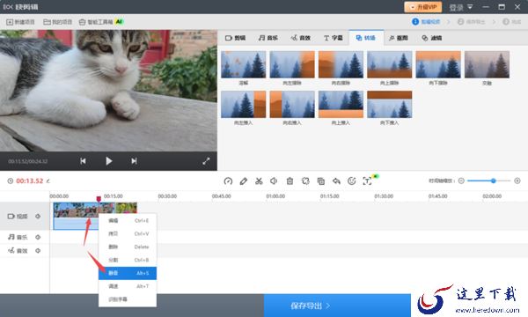This screenshot has height=317, width=528.
Task: Select the 向下擦除 wipe-down transition thumbnail
Action: tap(438, 64)
